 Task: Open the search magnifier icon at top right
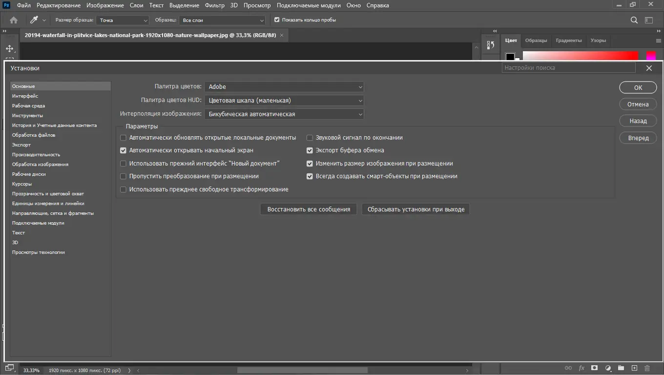point(634,20)
